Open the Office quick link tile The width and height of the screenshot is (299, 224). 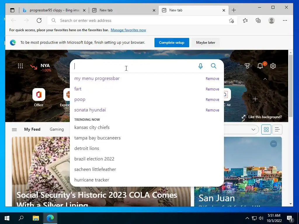pos(39,97)
